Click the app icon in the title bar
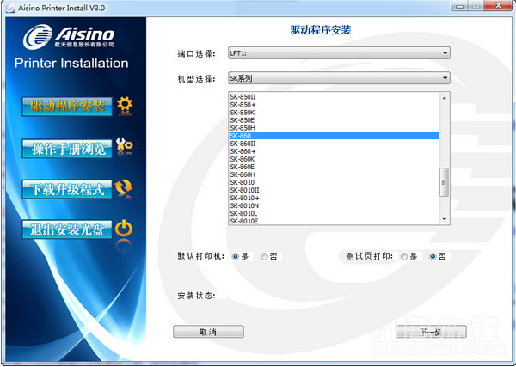 10,8
